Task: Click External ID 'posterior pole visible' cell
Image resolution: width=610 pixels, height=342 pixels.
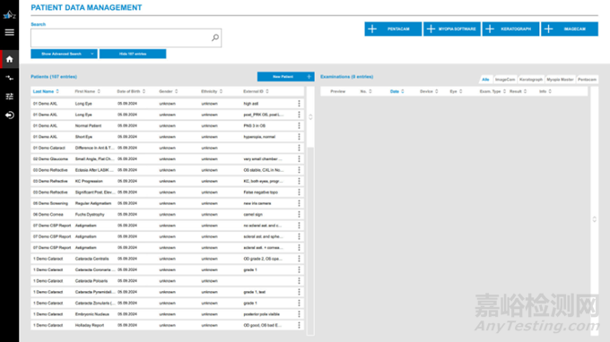Action: pos(261,314)
